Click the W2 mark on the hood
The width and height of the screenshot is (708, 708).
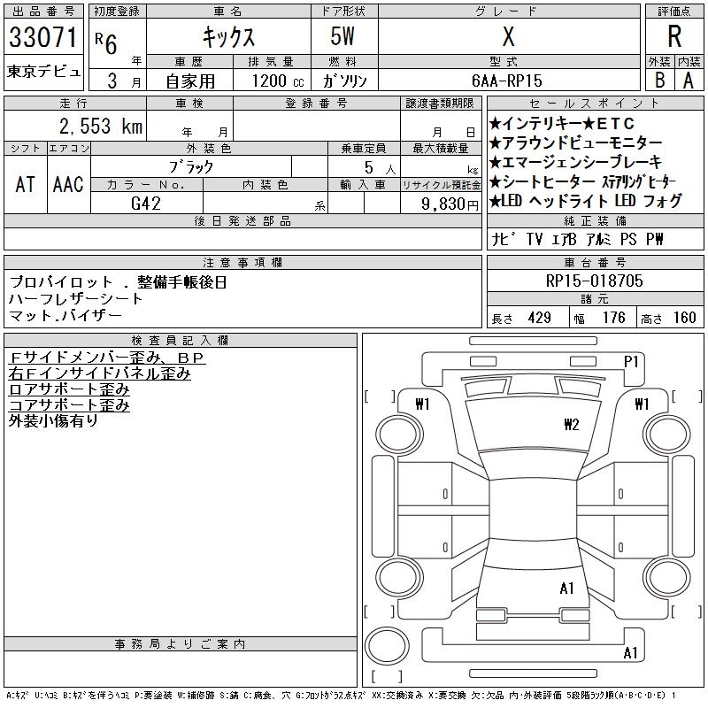tap(571, 424)
